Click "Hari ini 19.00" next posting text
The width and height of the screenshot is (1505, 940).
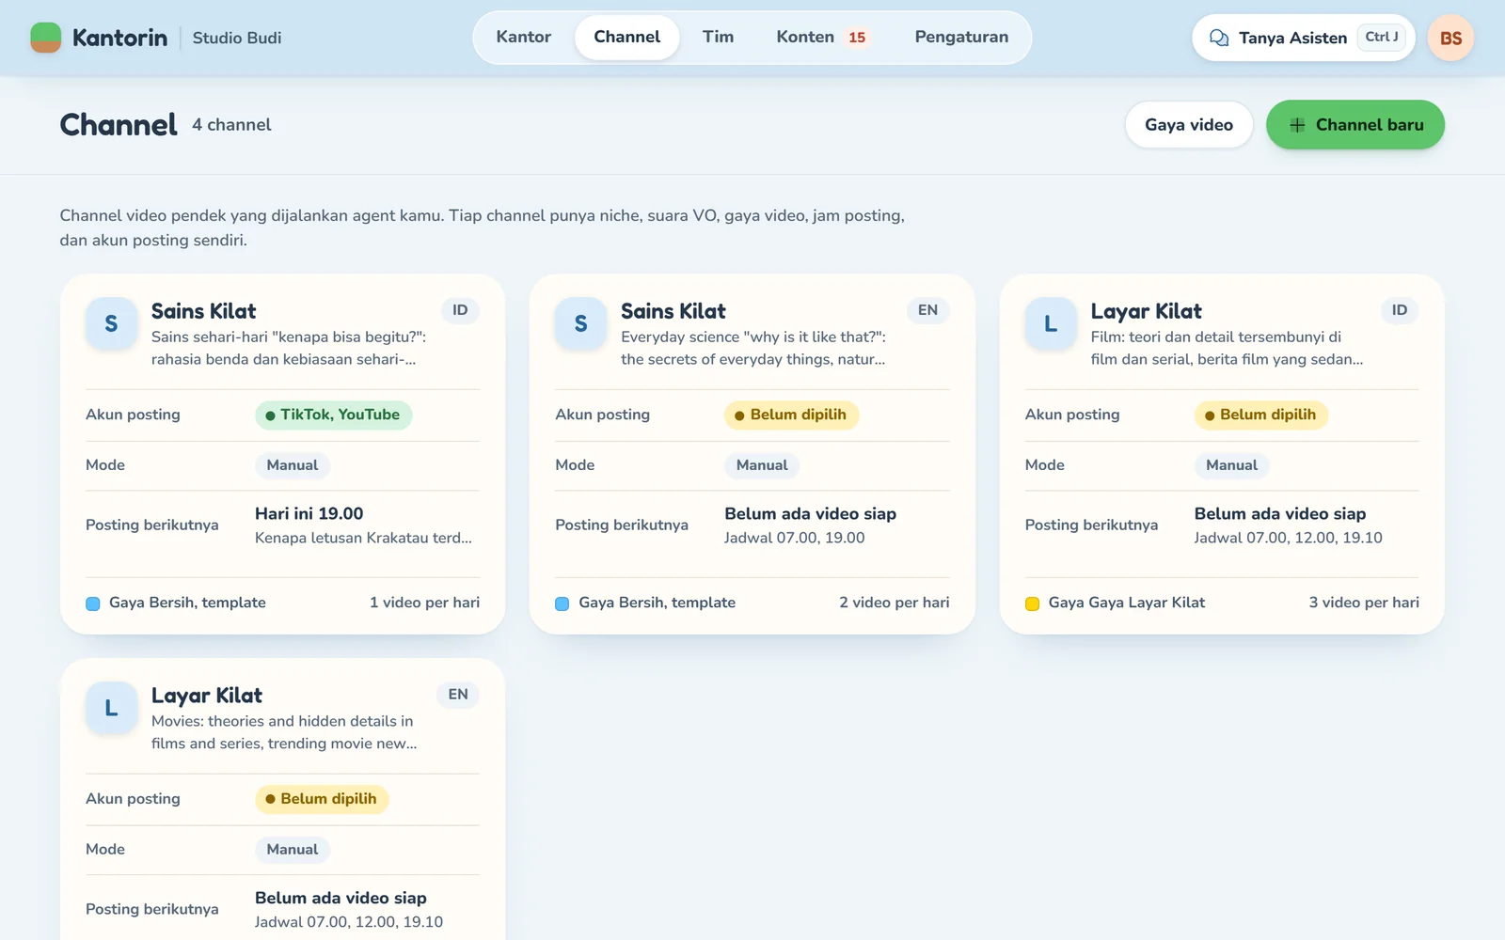pos(309,513)
